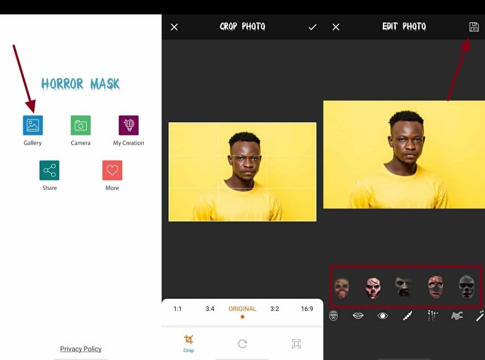The height and width of the screenshot is (360, 485).
Task: Choose the Crop tool
Action: coord(188,344)
